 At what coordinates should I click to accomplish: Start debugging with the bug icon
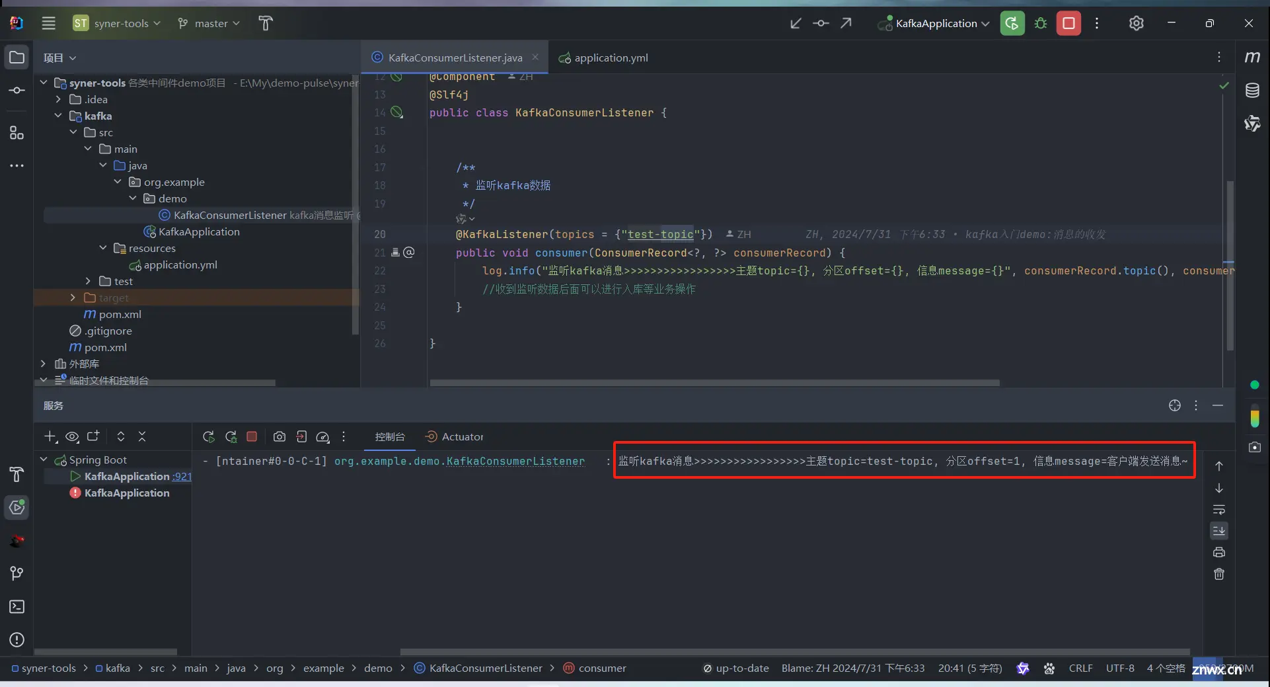1041,23
